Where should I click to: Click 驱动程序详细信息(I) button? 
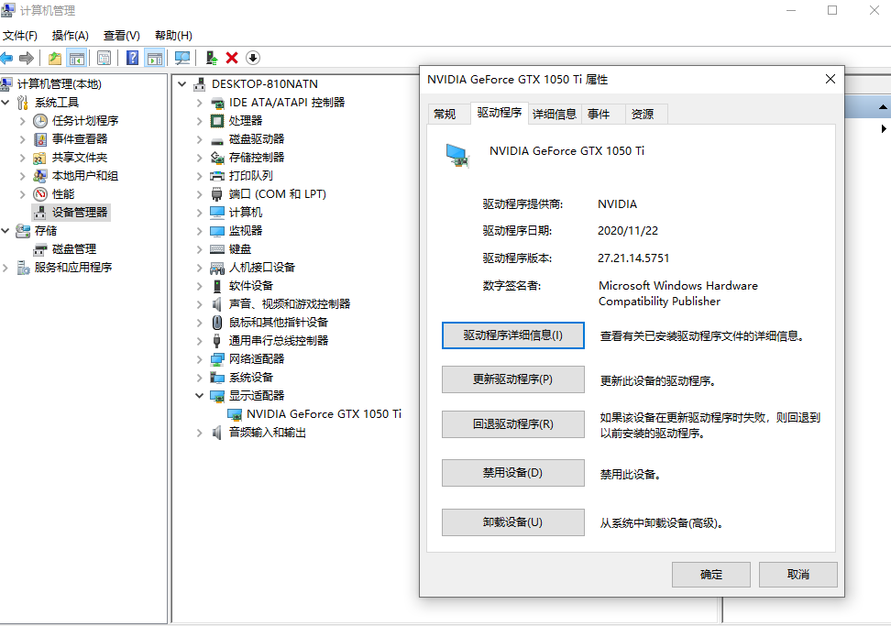[x=513, y=335]
